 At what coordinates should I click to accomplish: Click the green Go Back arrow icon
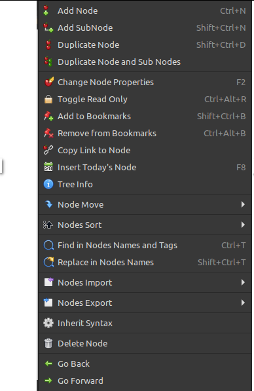pos(48,363)
